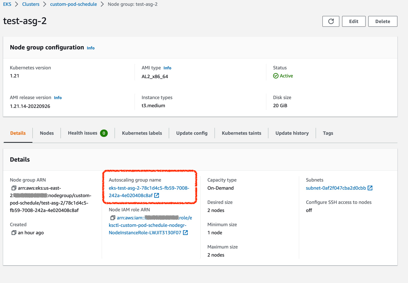Click the Node group: test-asg-2 breadcrumb

tap(132, 4)
